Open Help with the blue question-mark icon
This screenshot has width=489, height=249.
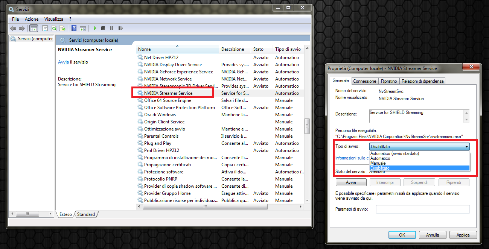tap(74, 28)
